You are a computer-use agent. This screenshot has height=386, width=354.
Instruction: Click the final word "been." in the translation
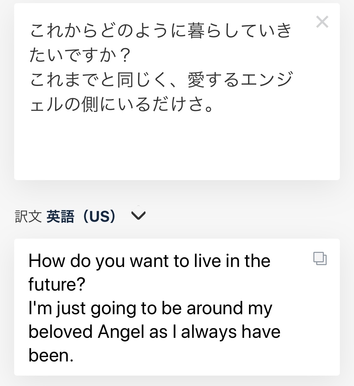51,355
